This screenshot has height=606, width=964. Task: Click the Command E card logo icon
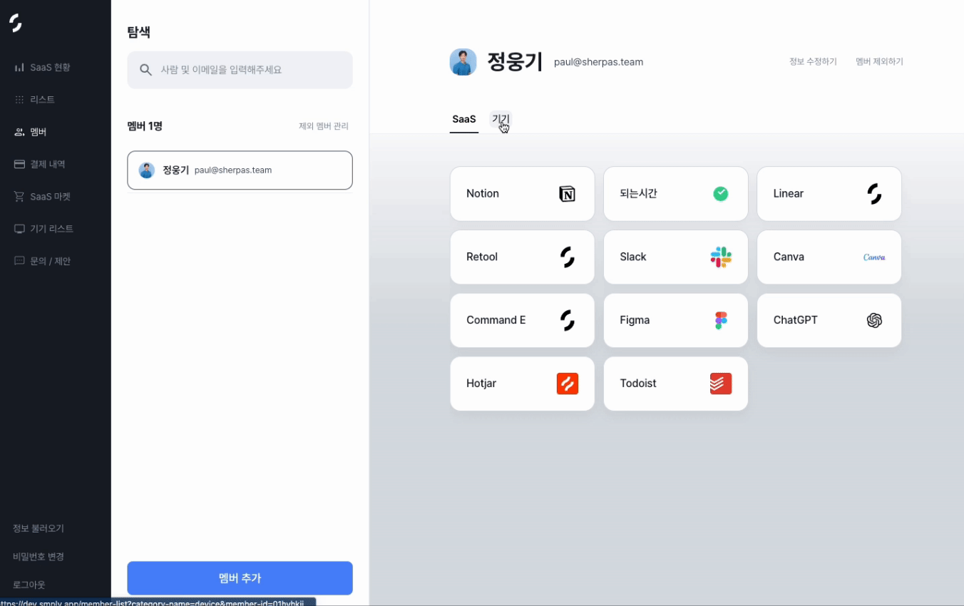click(x=568, y=321)
